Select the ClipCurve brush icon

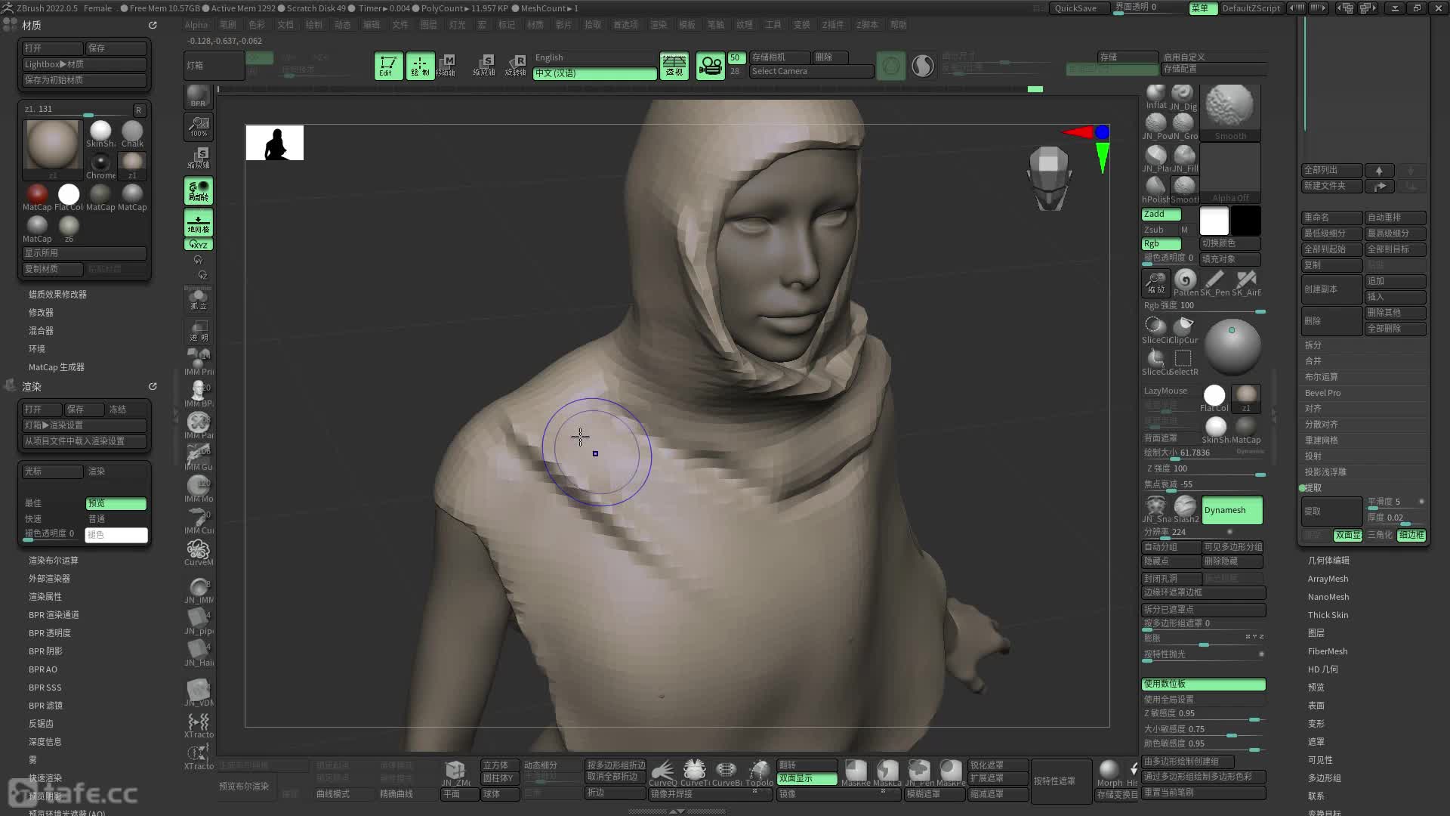[1184, 329]
